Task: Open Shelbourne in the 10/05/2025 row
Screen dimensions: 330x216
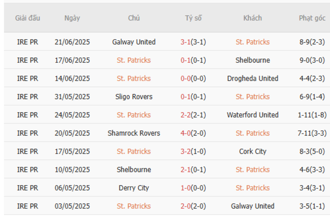Action: pyautogui.click(x=134, y=170)
